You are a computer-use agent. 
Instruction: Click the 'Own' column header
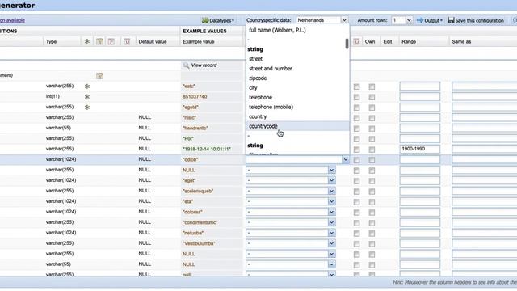tap(370, 41)
